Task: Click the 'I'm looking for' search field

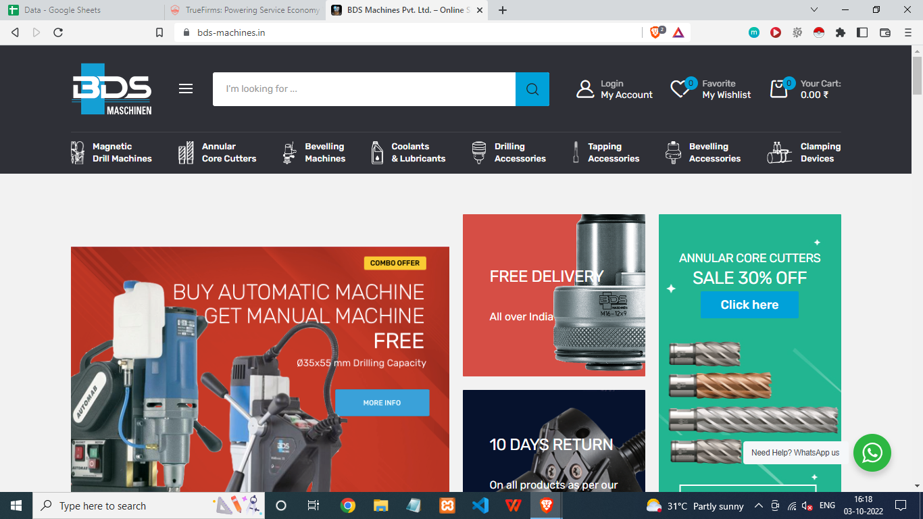Action: (x=364, y=89)
